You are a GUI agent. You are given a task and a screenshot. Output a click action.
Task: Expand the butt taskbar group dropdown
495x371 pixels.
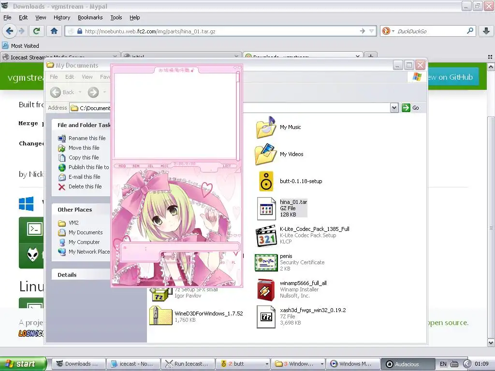[x=267, y=364]
